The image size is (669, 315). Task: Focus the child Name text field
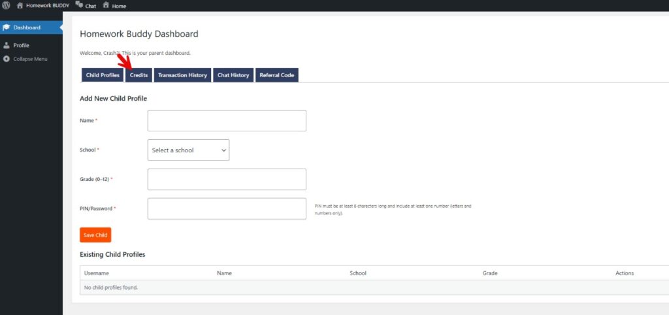pos(227,120)
